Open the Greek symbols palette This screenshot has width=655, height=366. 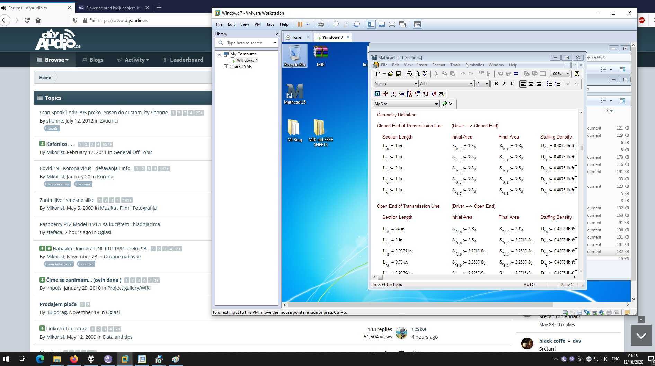click(433, 94)
